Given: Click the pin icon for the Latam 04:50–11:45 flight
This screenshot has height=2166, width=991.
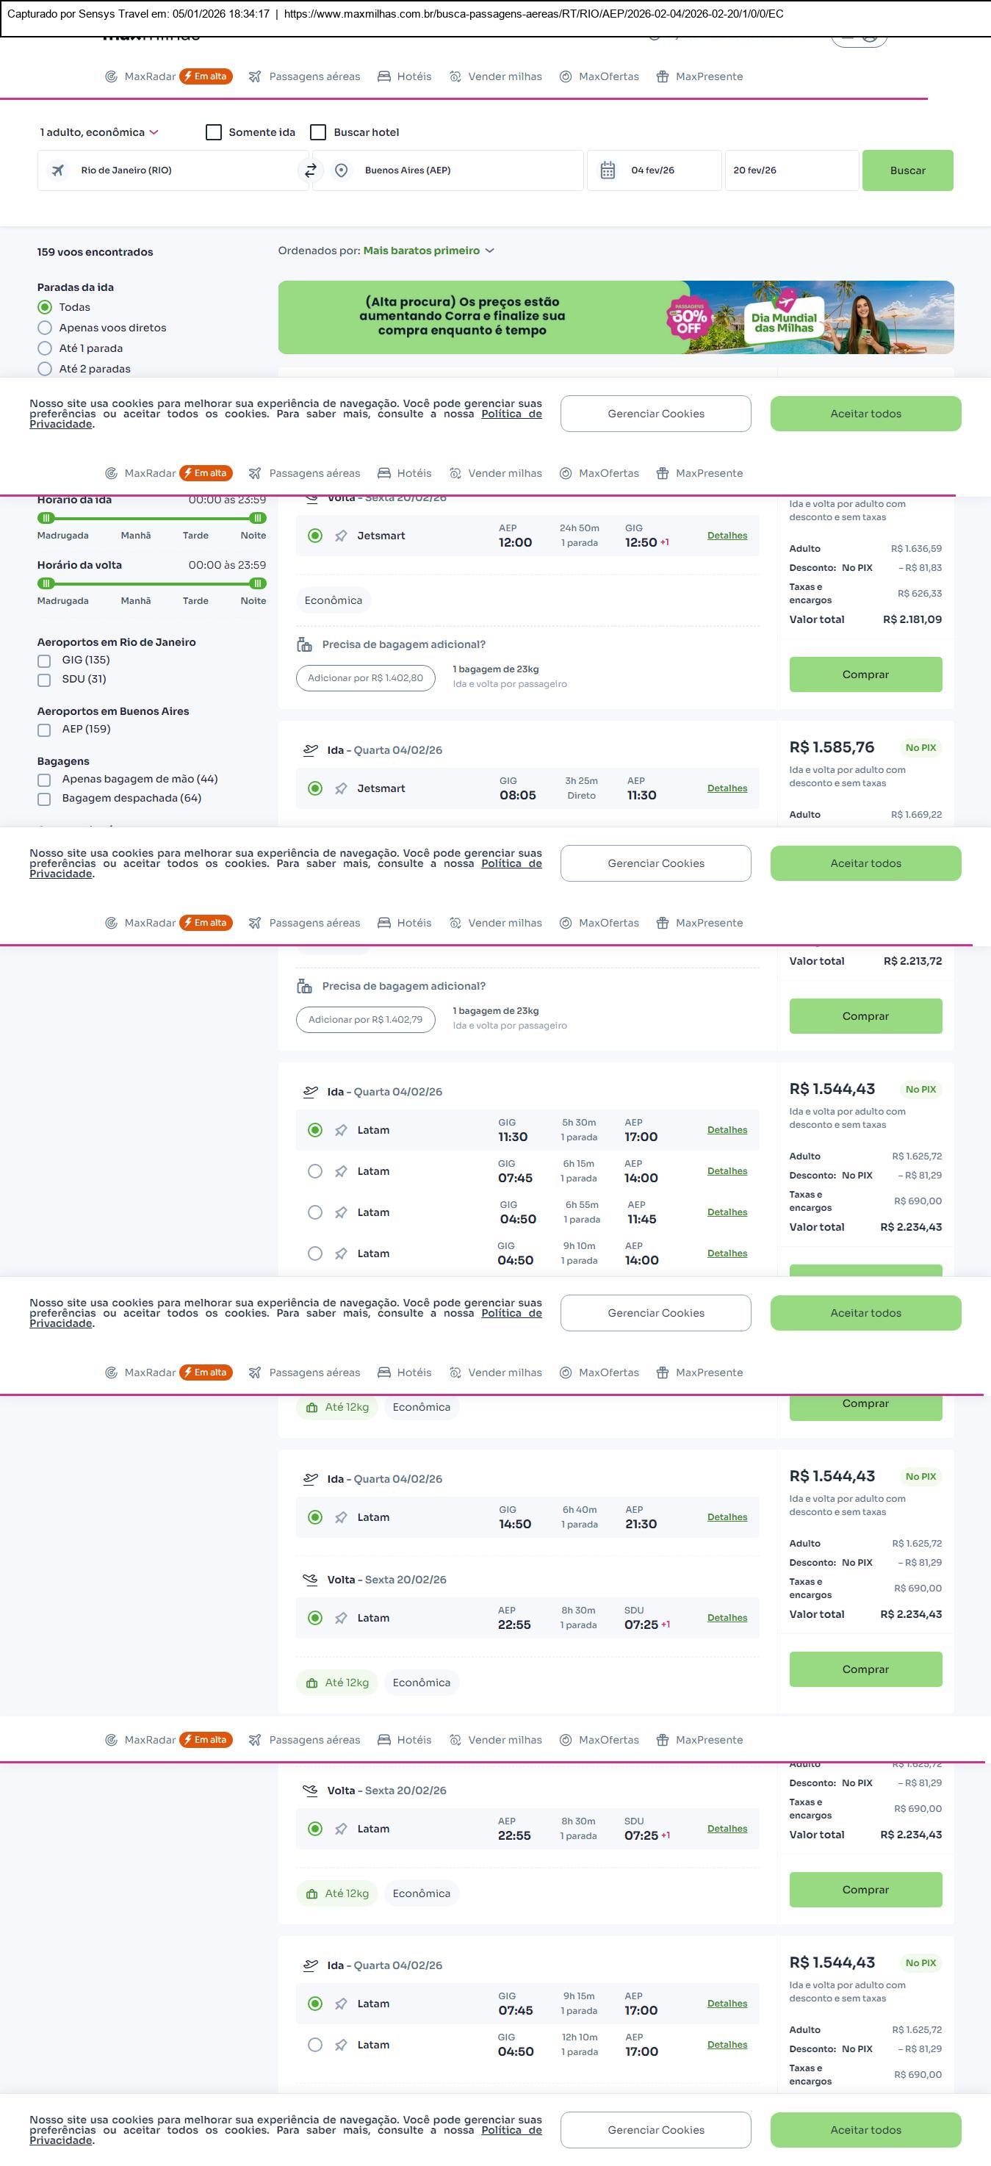Looking at the screenshot, I should tap(340, 1212).
